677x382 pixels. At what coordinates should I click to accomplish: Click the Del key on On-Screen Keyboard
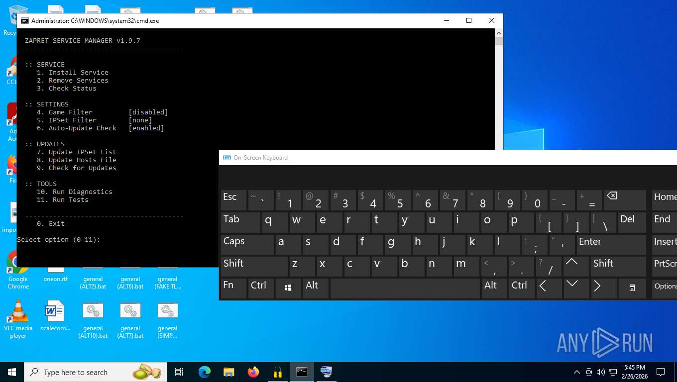coord(632,222)
